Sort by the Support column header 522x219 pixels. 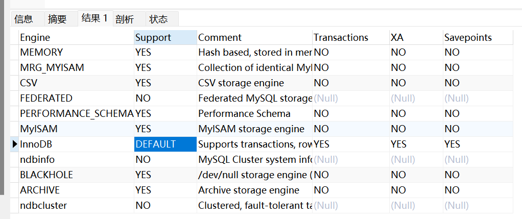pyautogui.click(x=153, y=37)
